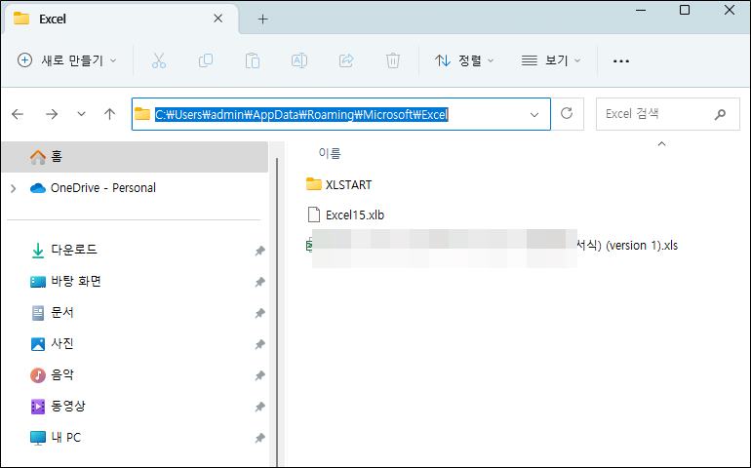
Task: Select the Excel15.xlb file name
Action: pyautogui.click(x=355, y=215)
